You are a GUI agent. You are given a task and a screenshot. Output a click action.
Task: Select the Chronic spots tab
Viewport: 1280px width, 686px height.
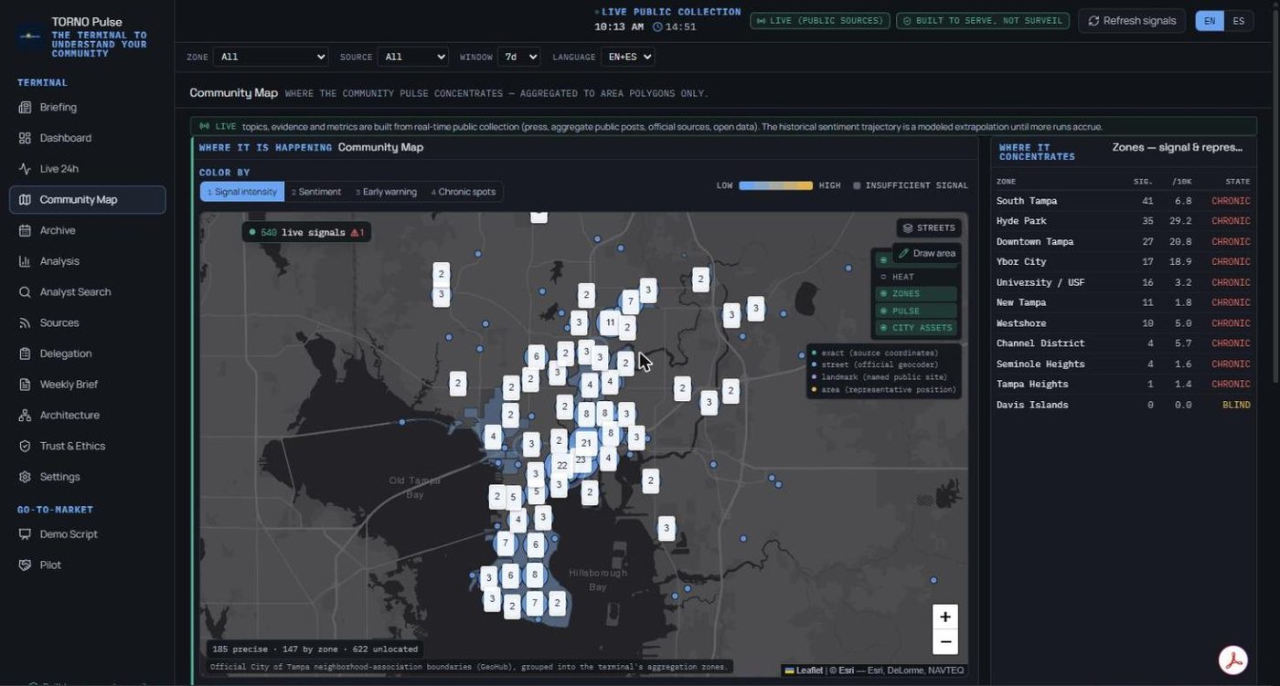(464, 192)
